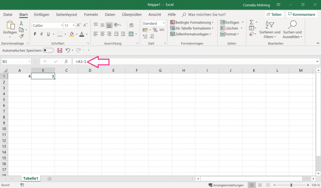Switch to the Formeln ribbon tab
This screenshot has height=188, width=321.
coord(91,14)
